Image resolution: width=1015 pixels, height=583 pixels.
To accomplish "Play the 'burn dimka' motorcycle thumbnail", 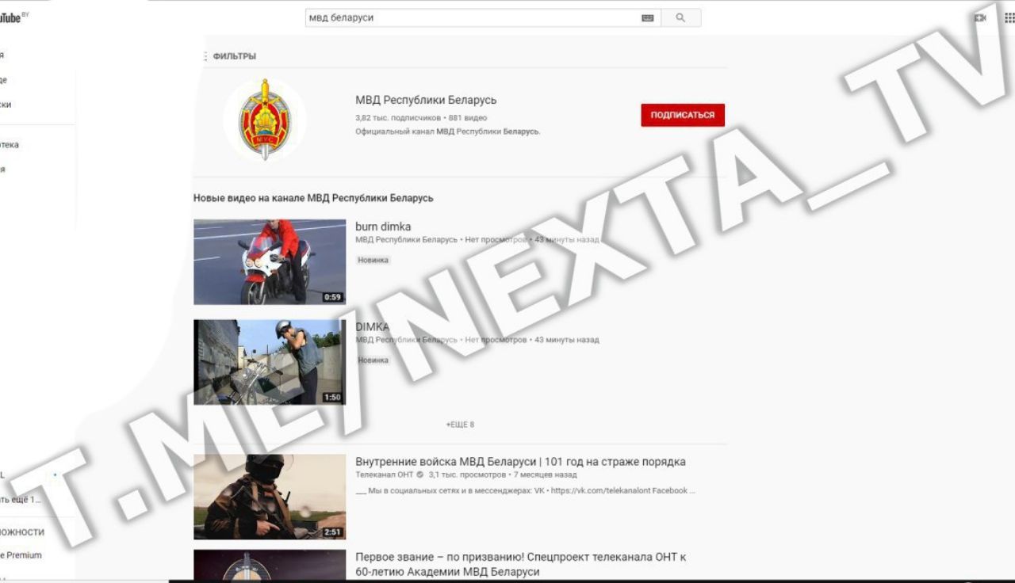I will [x=270, y=261].
